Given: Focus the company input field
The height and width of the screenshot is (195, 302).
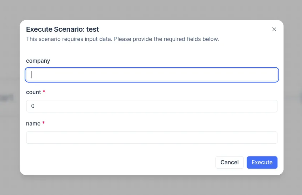Looking at the screenshot, I should [x=152, y=75].
